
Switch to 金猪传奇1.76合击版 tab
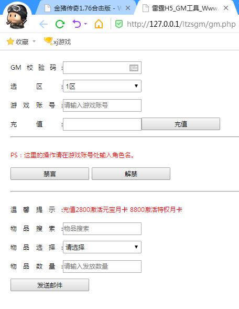[x=82, y=8]
